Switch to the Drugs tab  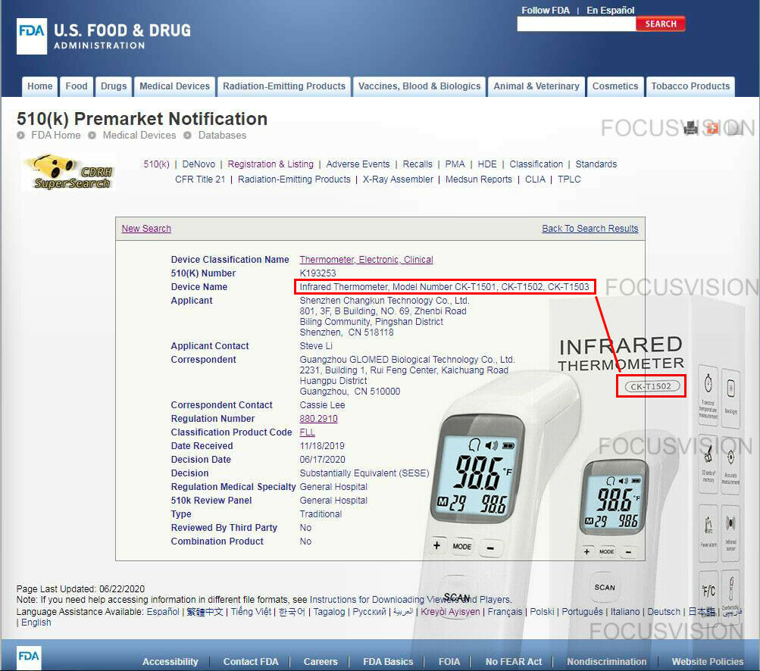click(x=114, y=86)
